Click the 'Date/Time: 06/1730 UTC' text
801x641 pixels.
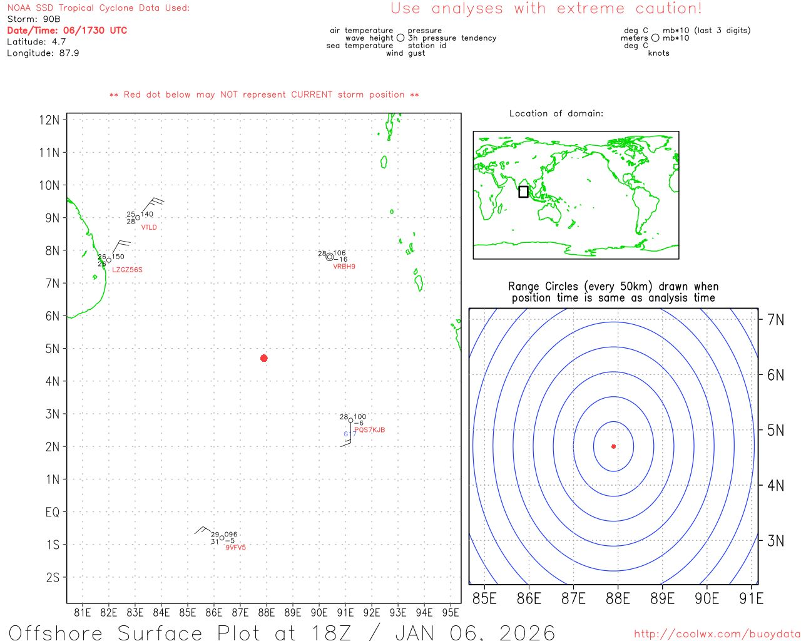click(x=67, y=30)
